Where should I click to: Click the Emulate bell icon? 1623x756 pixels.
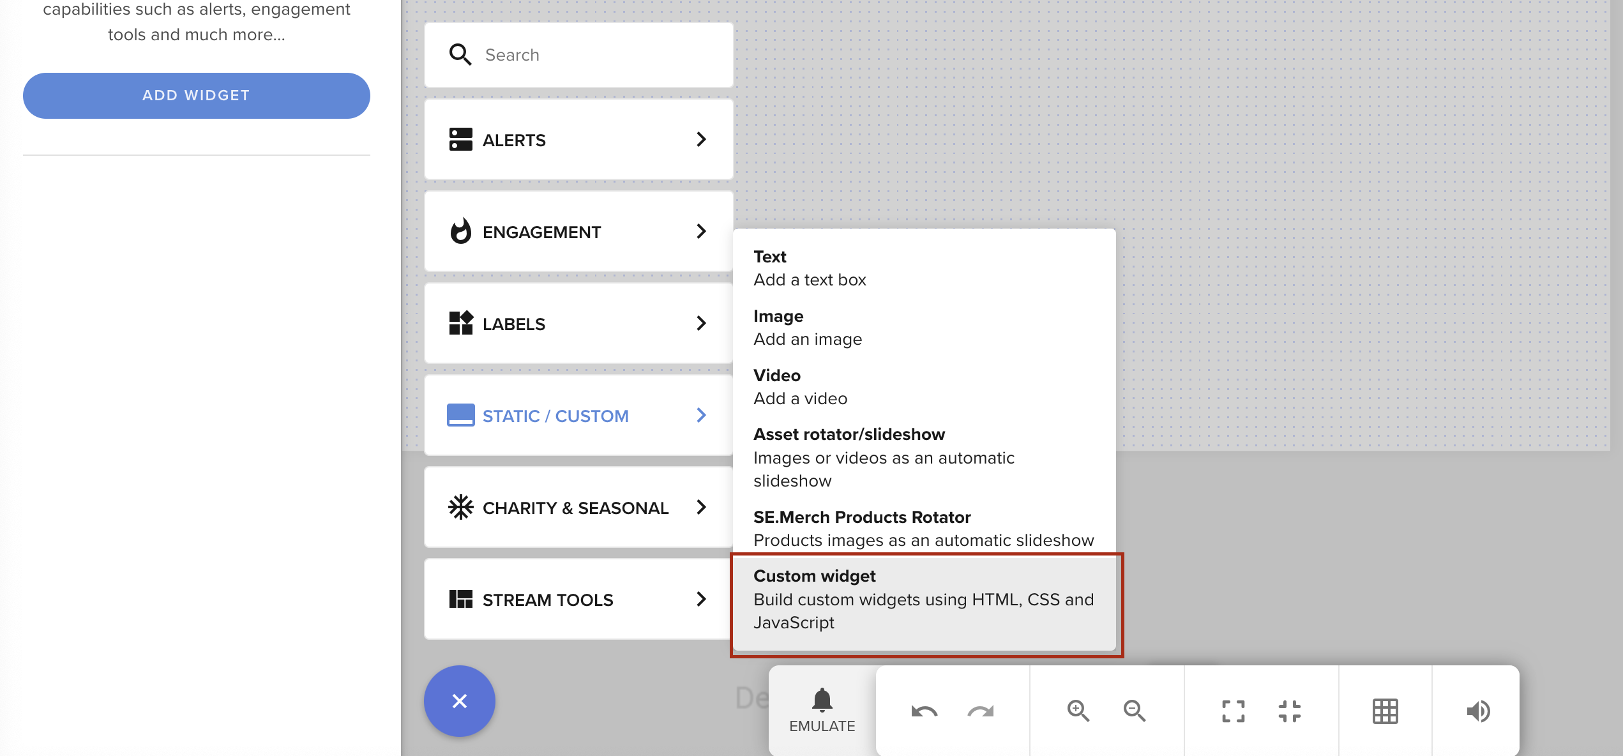(x=822, y=701)
